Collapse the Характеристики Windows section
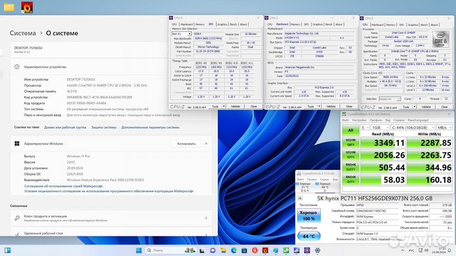 (206, 143)
